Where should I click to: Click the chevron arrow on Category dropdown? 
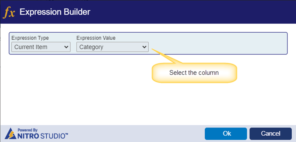point(144,47)
